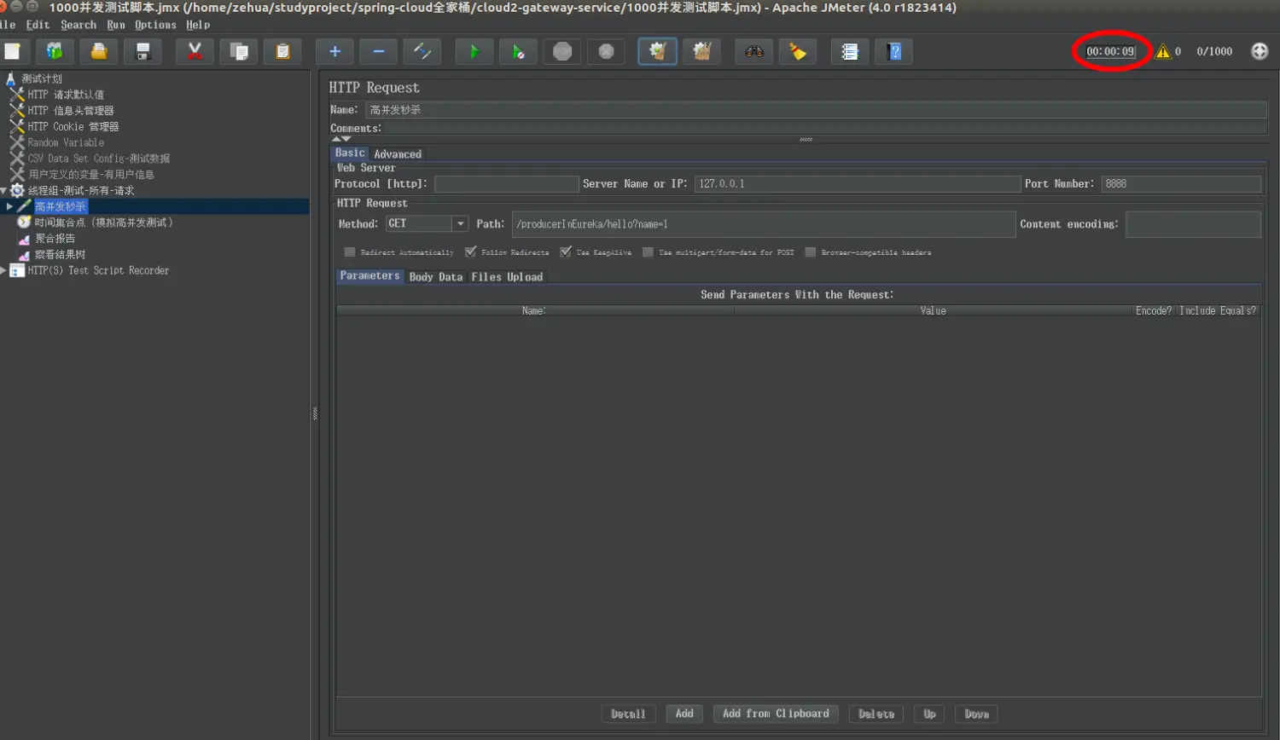Click the remote engine status icon at the right end of the toolbar
1280x740 pixels.
(x=1260, y=51)
